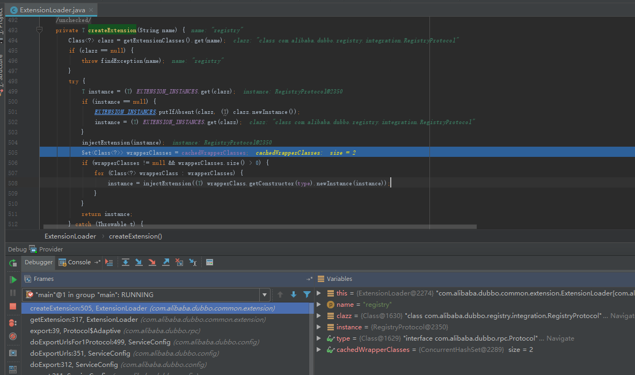Image resolution: width=635 pixels, height=375 pixels.
Task: Click Force Step Into red arrow icon
Action: (152, 262)
